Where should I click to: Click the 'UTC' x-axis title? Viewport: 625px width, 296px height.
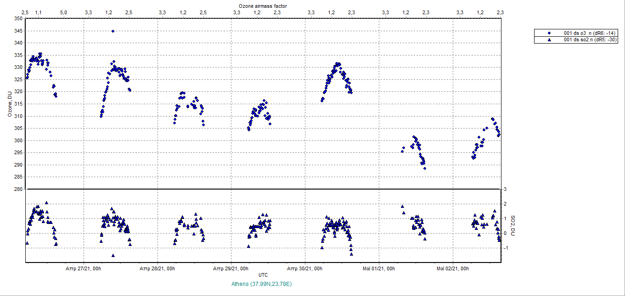(263, 275)
